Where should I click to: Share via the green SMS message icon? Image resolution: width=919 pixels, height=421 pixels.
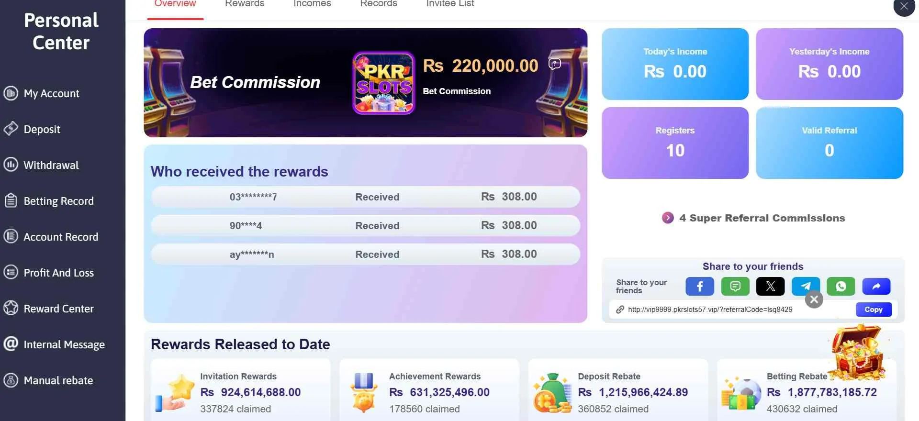(735, 286)
